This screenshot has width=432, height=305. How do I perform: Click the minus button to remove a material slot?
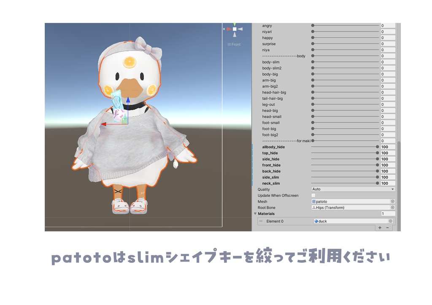pos(387,227)
